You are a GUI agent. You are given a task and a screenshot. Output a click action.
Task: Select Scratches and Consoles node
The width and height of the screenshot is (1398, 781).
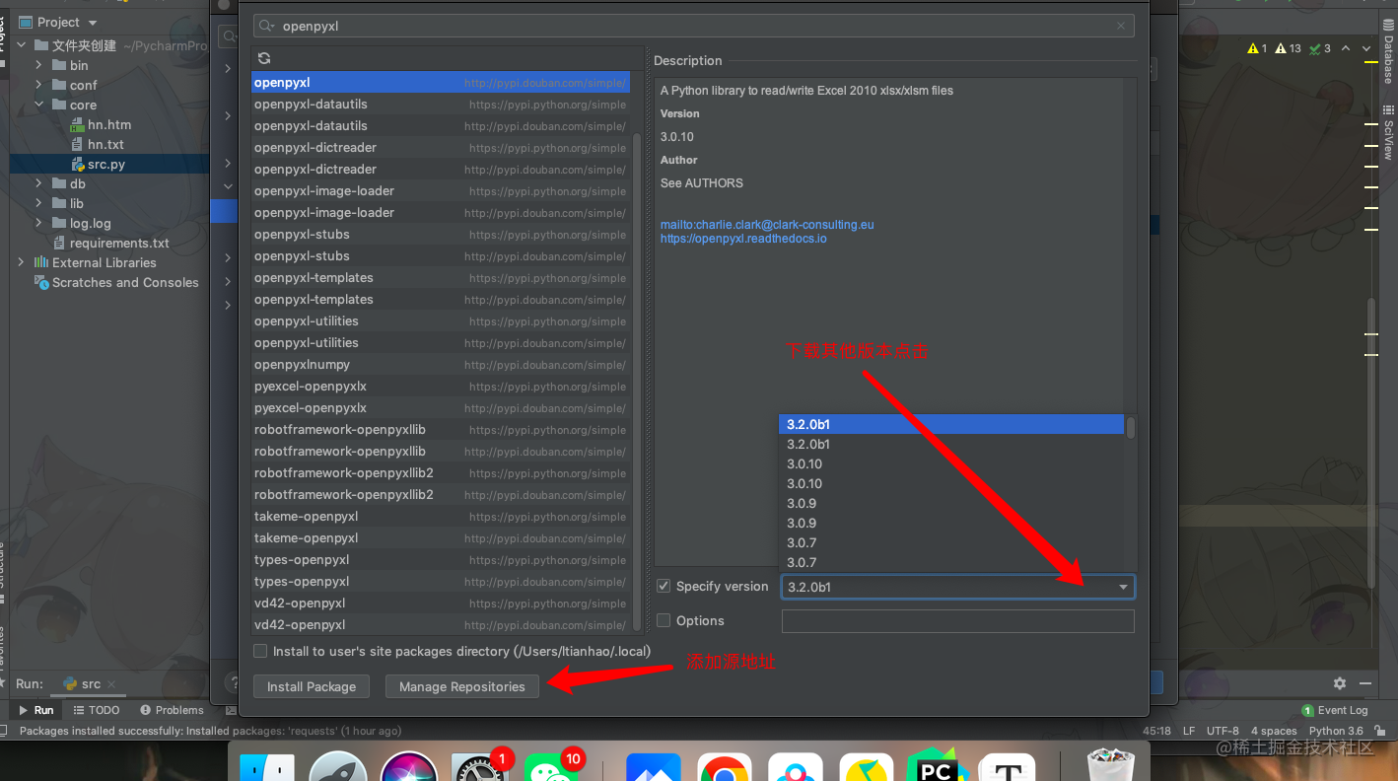tap(116, 282)
